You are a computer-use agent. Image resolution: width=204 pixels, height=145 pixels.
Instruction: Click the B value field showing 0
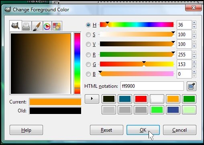[x=184, y=74]
